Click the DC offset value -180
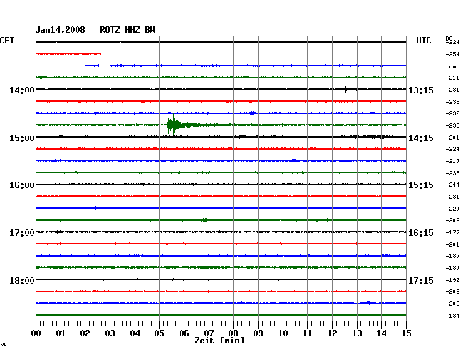 point(452,268)
